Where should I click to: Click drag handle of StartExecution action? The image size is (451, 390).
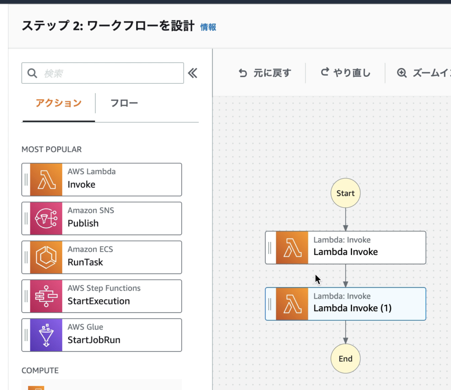pyautogui.click(x=26, y=296)
